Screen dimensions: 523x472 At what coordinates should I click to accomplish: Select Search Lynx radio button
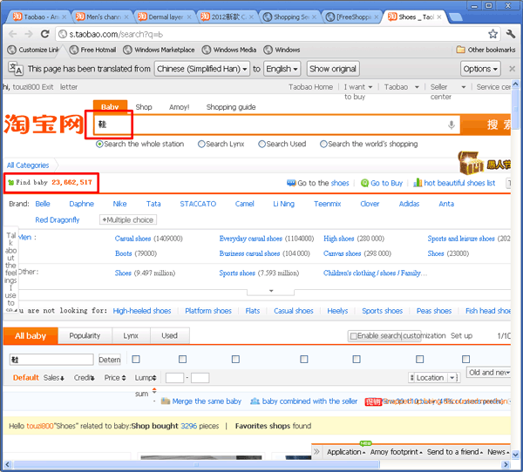(x=201, y=144)
